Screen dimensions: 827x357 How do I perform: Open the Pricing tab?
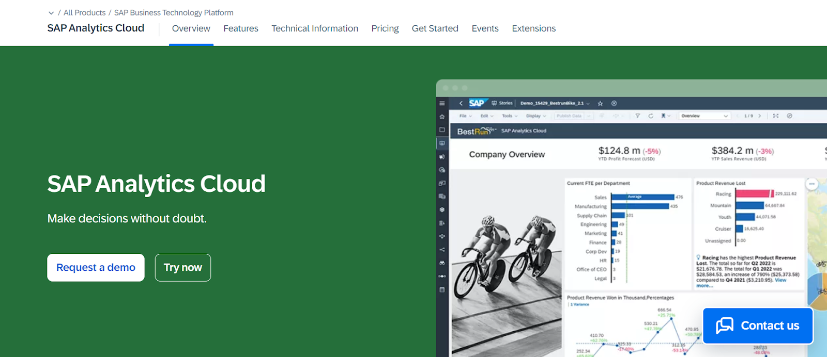pos(385,28)
